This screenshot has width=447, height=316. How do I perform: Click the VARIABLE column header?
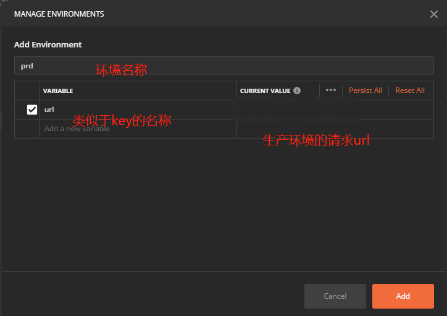[x=58, y=91]
